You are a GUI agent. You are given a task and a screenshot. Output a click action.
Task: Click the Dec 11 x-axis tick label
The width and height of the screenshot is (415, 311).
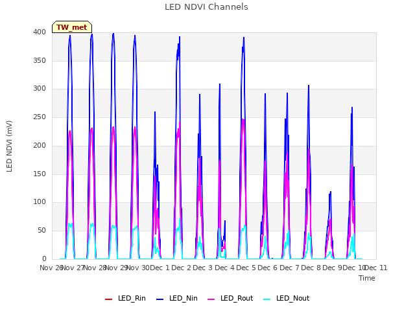coord(376,268)
